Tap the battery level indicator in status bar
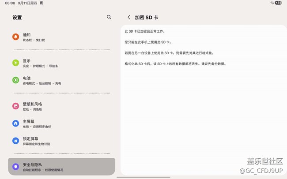This screenshot has height=179, width=287. click(279, 3)
